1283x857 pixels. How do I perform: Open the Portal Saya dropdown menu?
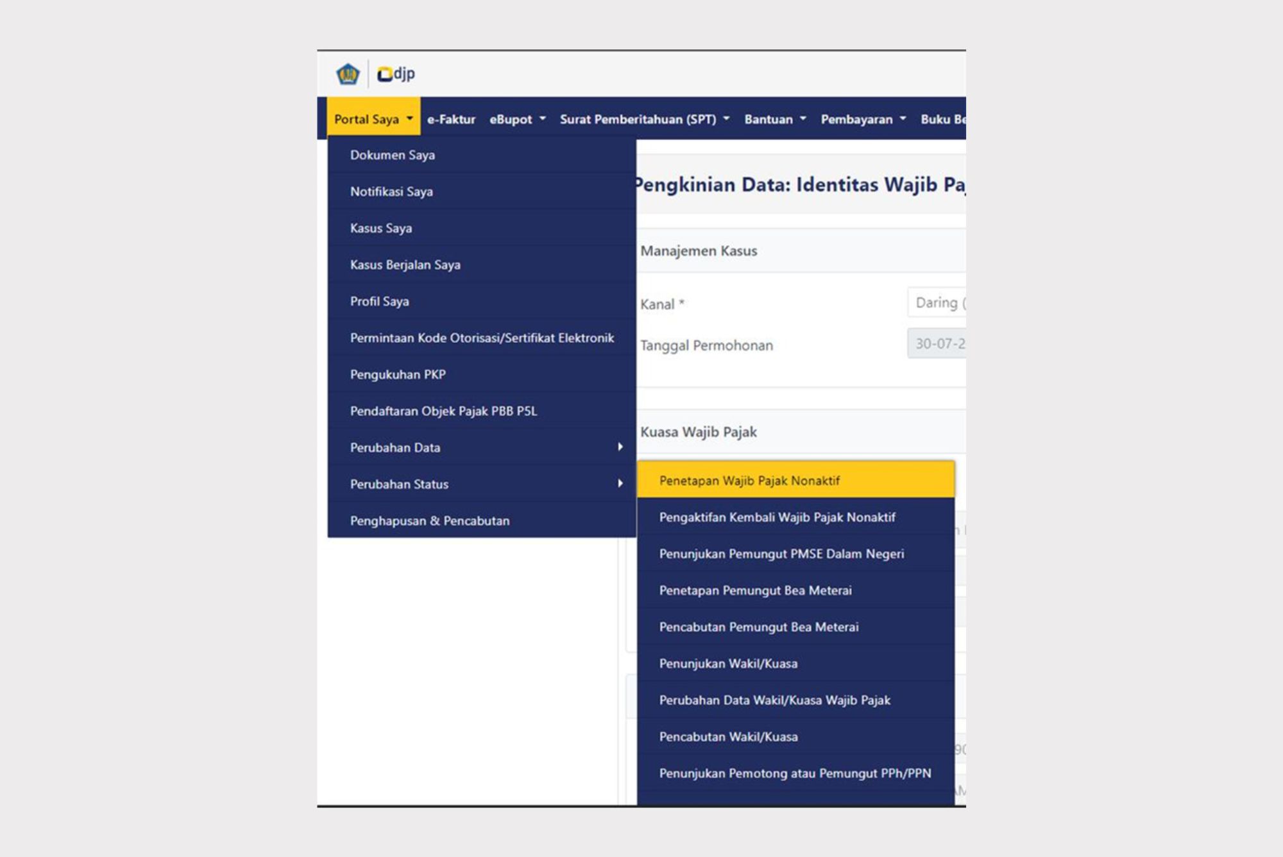click(374, 119)
